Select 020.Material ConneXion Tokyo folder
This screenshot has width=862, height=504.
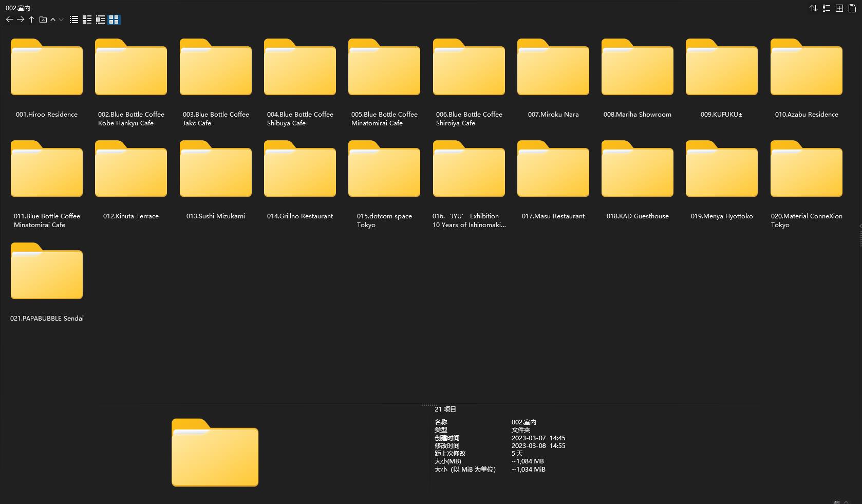(807, 184)
